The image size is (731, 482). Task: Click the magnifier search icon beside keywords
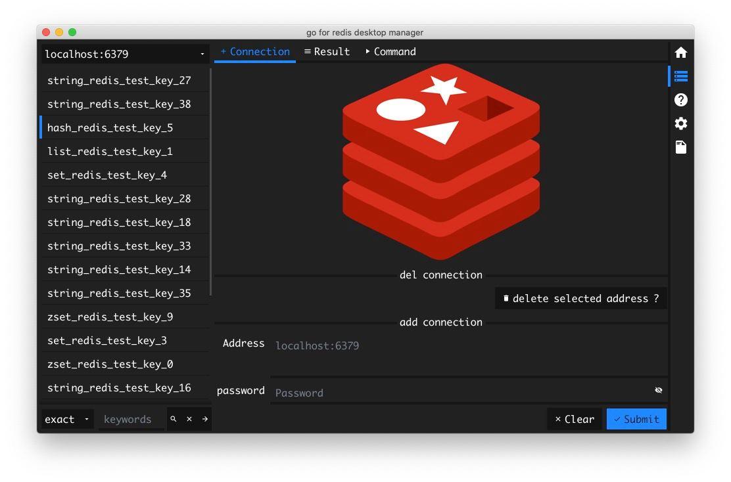(174, 419)
